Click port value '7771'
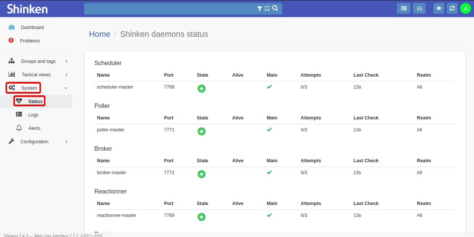This screenshot has width=474, height=237. (169, 130)
